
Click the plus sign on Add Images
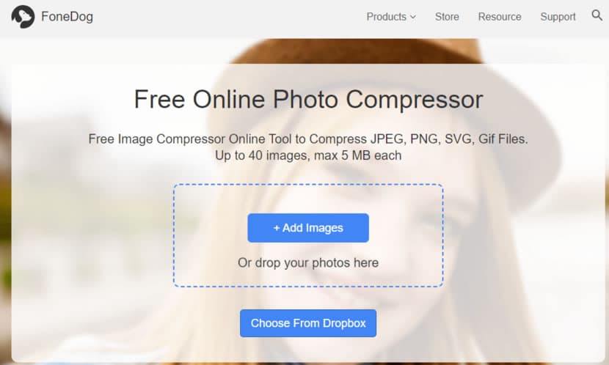(277, 228)
